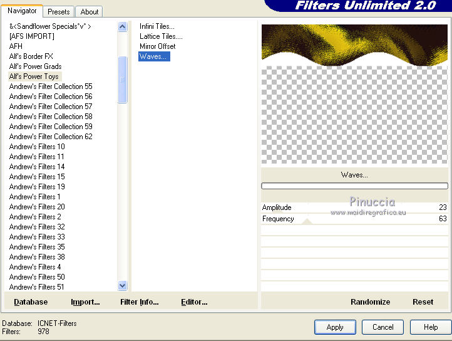Click the scroll up arrow of category list

pyautogui.click(x=123, y=26)
